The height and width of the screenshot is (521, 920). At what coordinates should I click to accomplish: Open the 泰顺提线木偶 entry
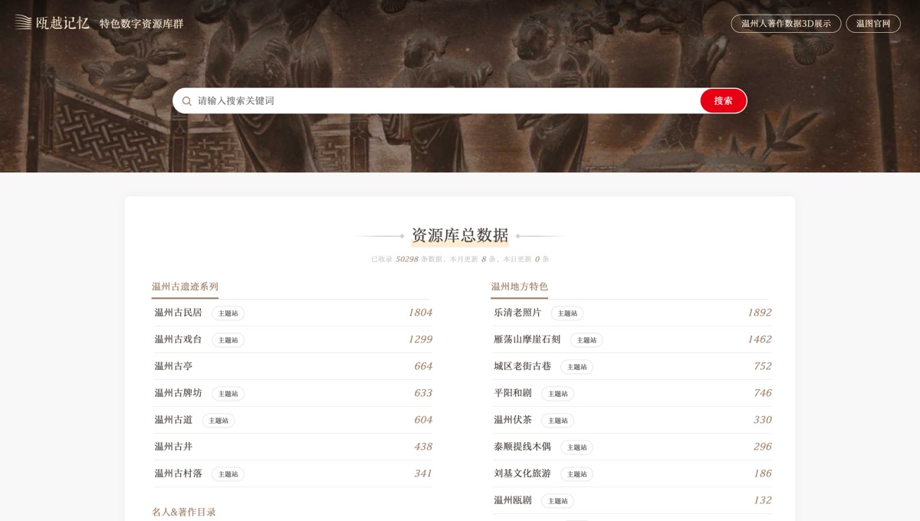pyautogui.click(x=522, y=447)
